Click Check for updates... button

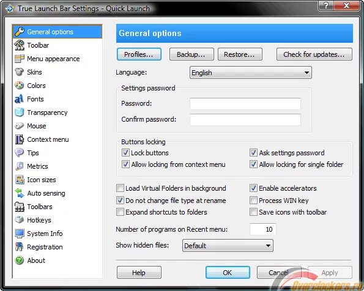(x=314, y=54)
